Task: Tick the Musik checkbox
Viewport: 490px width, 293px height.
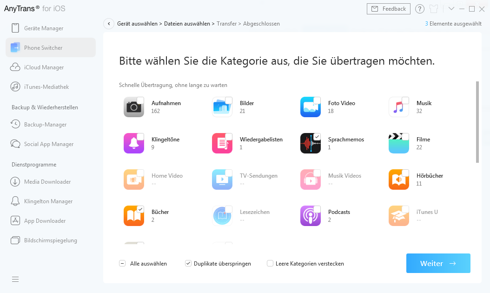Action: coord(405,100)
